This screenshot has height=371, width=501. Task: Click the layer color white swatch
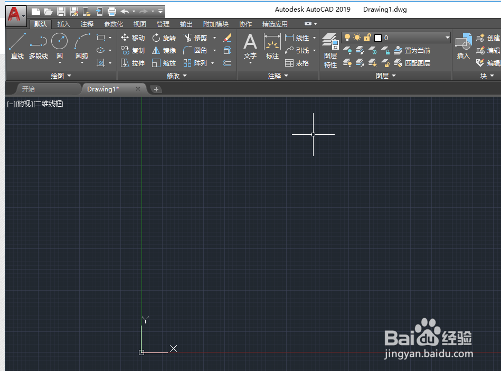point(378,38)
